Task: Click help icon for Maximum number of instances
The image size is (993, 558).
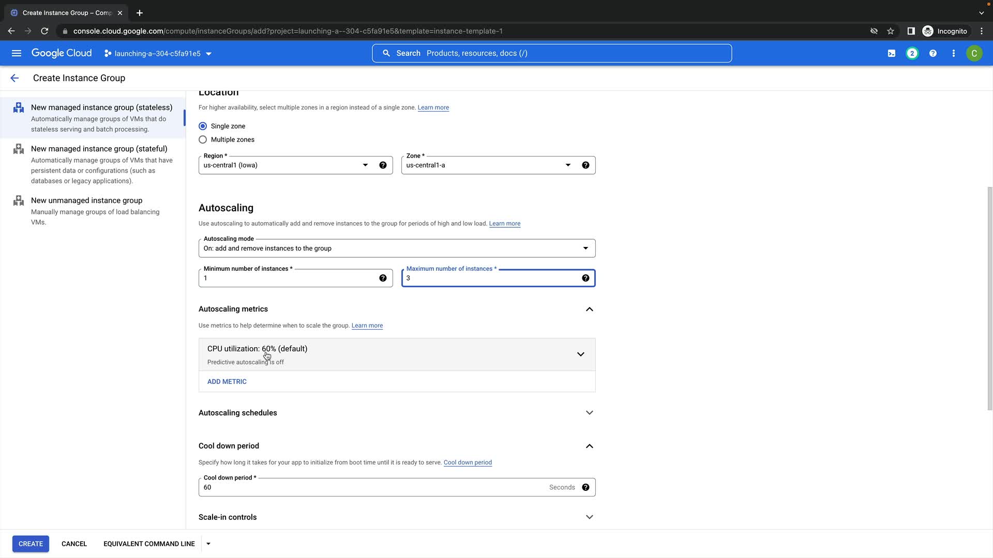Action: tap(585, 278)
